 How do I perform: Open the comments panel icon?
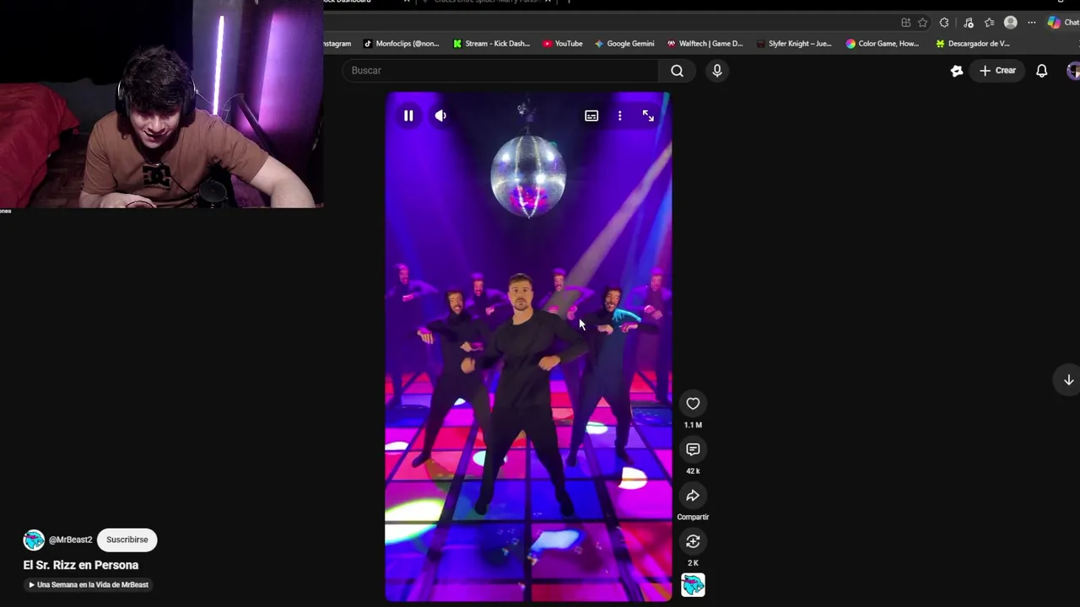click(x=693, y=449)
